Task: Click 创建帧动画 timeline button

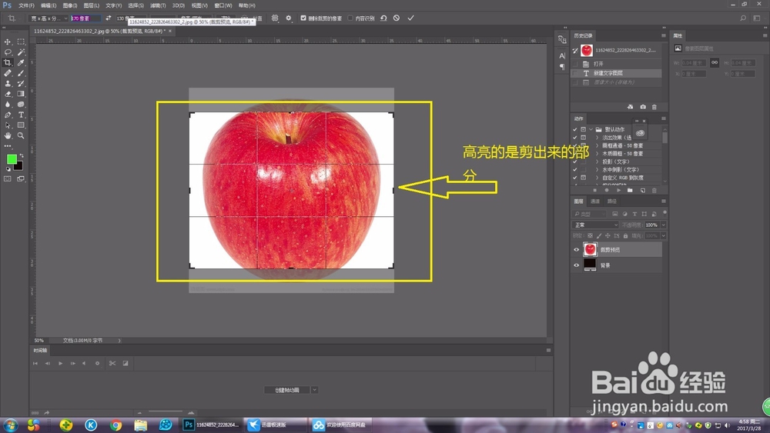Action: point(286,390)
